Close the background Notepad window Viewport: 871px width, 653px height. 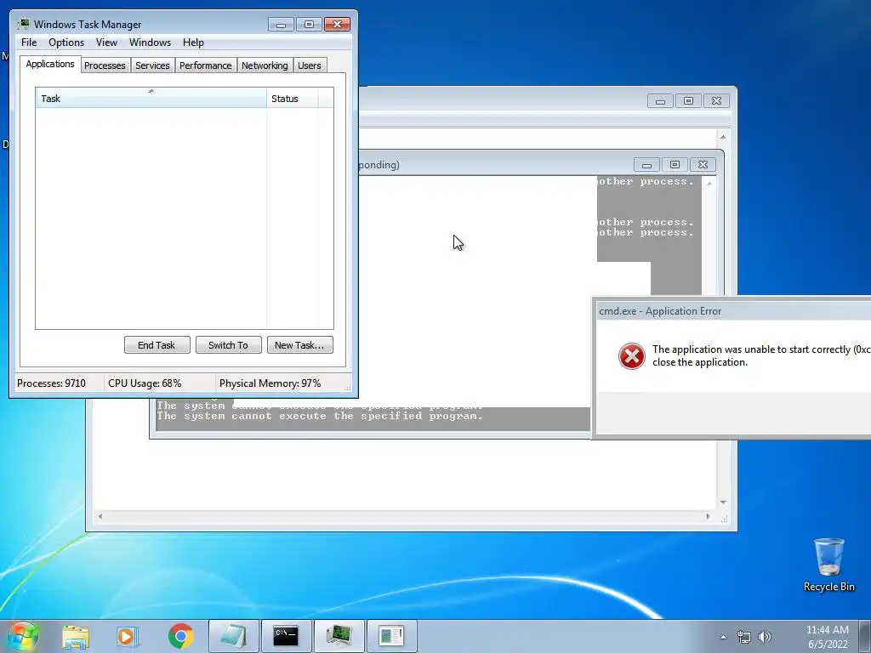pos(716,101)
